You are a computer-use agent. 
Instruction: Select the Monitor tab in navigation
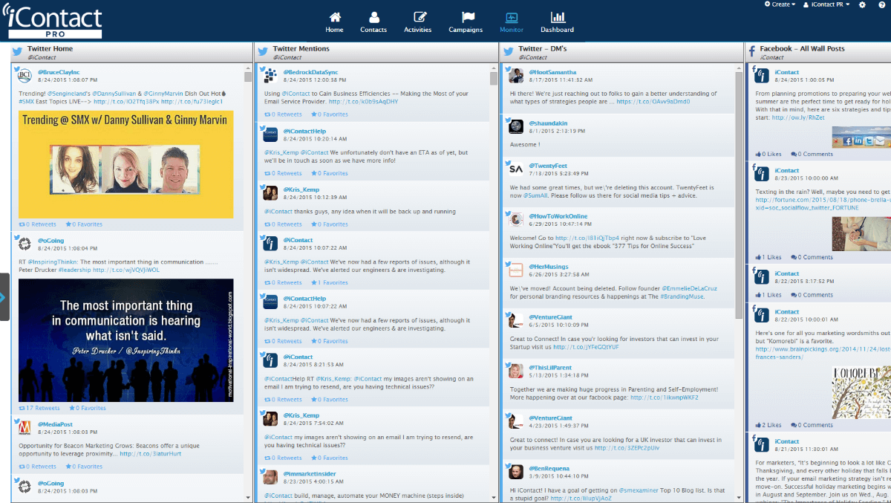point(512,22)
